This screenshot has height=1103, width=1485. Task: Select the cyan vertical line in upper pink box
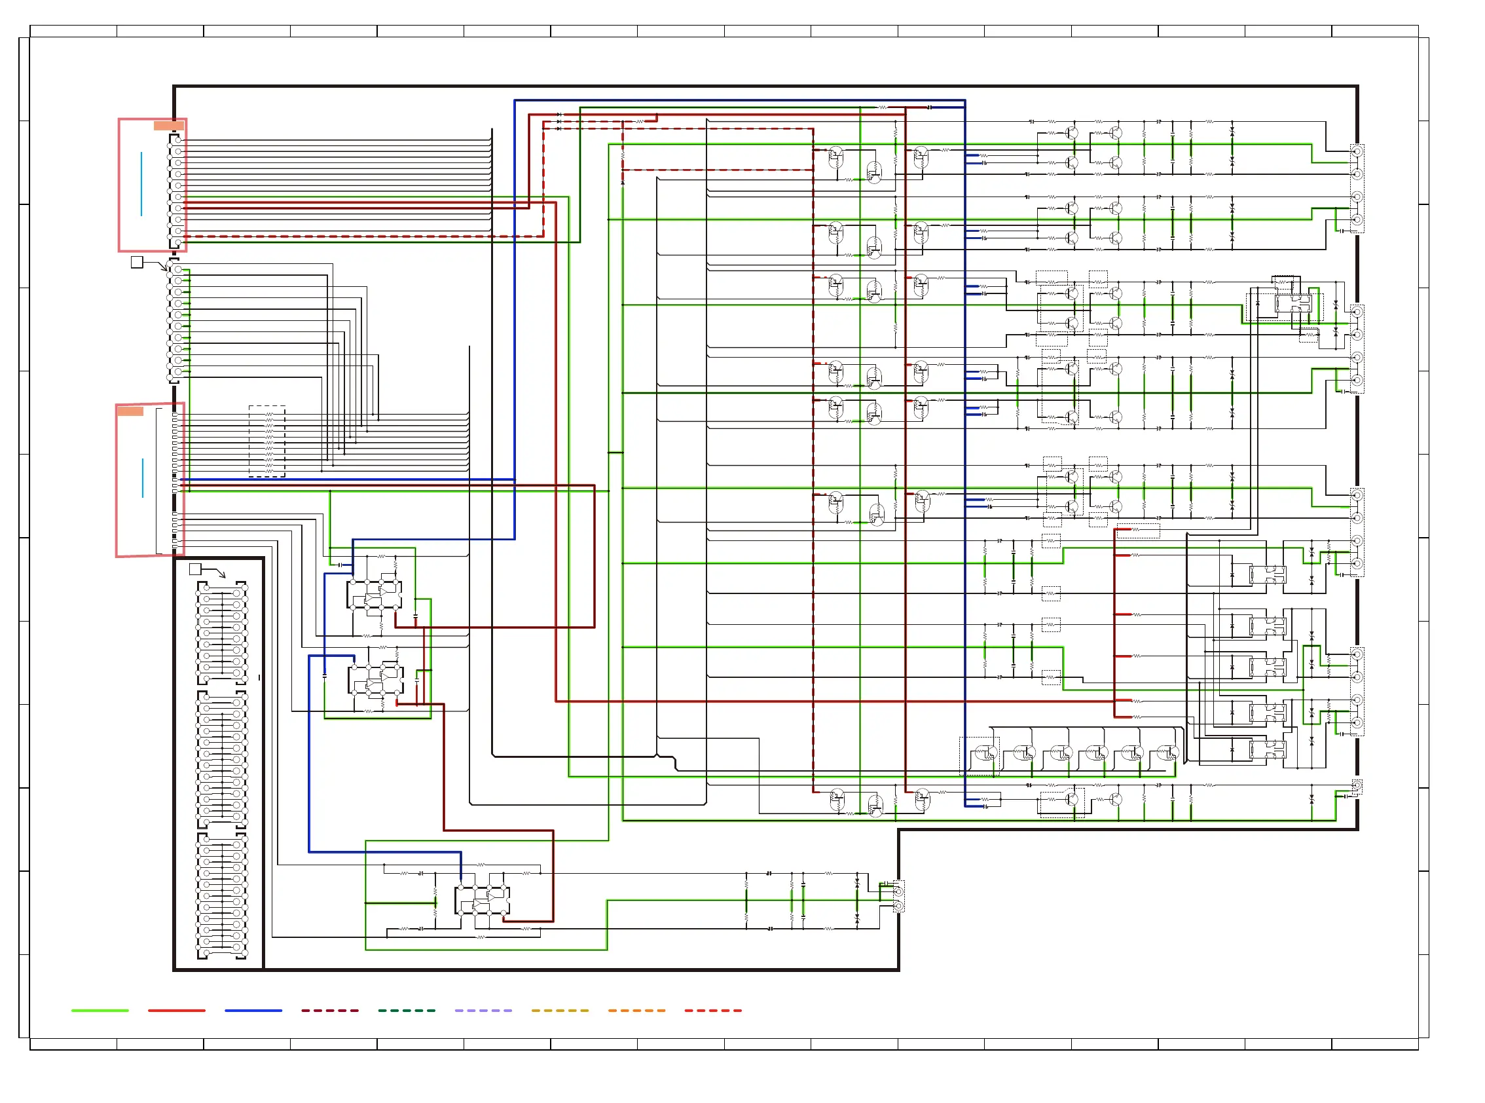click(x=141, y=184)
